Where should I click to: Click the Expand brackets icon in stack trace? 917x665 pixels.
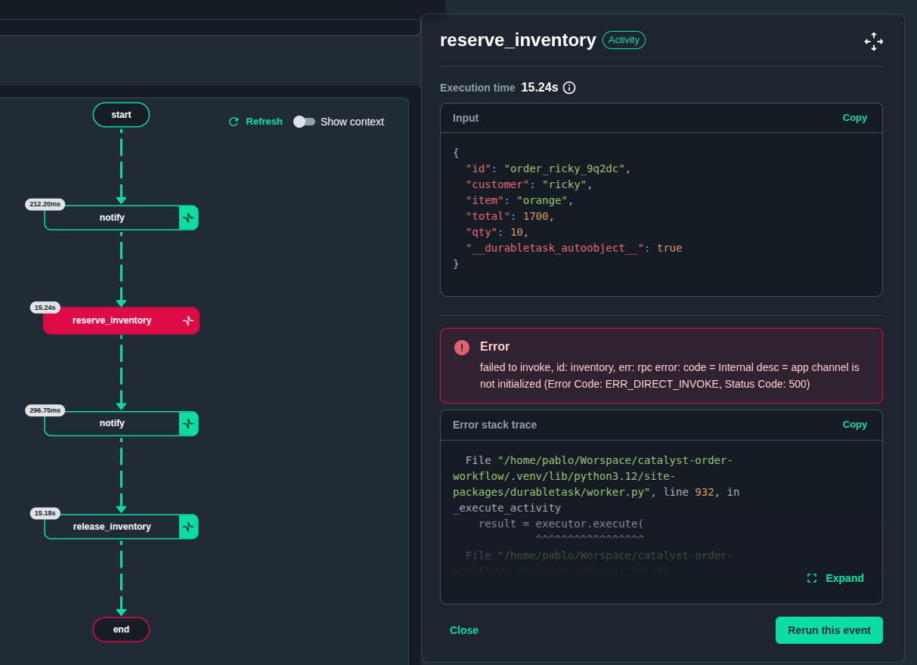[x=812, y=578]
